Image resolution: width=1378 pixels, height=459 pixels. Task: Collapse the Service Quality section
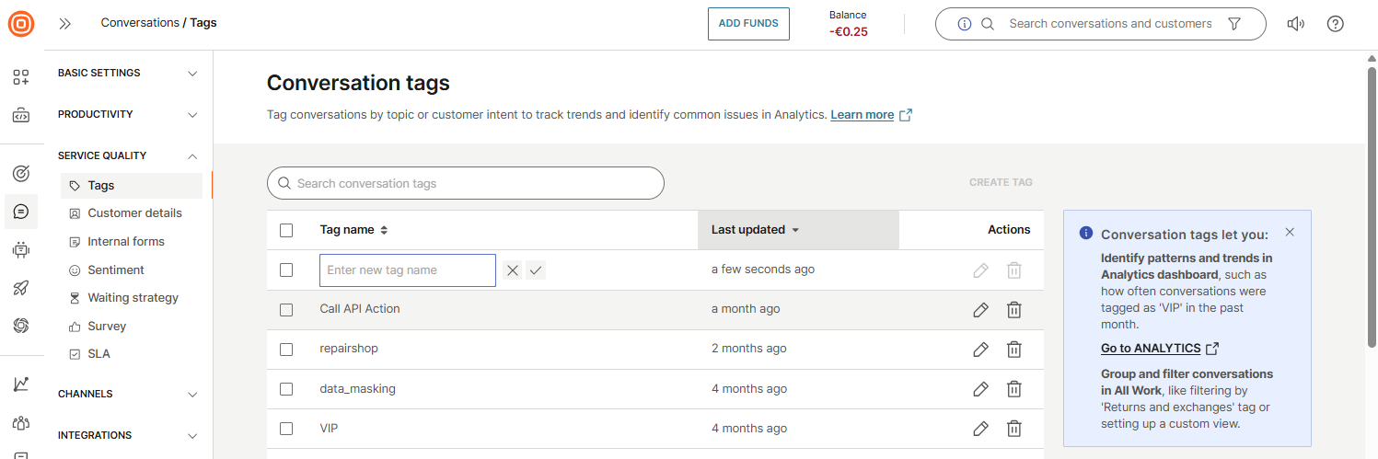point(128,156)
